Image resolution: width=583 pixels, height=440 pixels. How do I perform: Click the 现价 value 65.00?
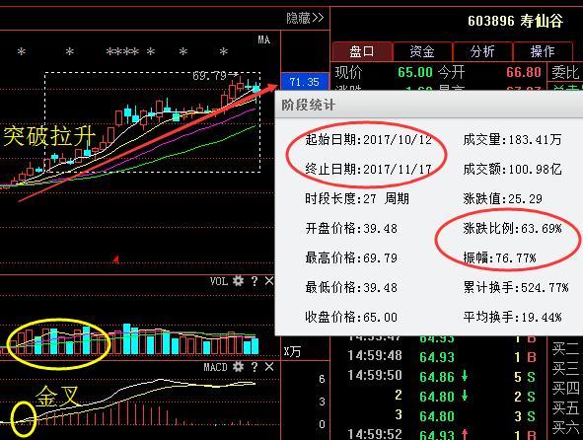click(x=415, y=72)
